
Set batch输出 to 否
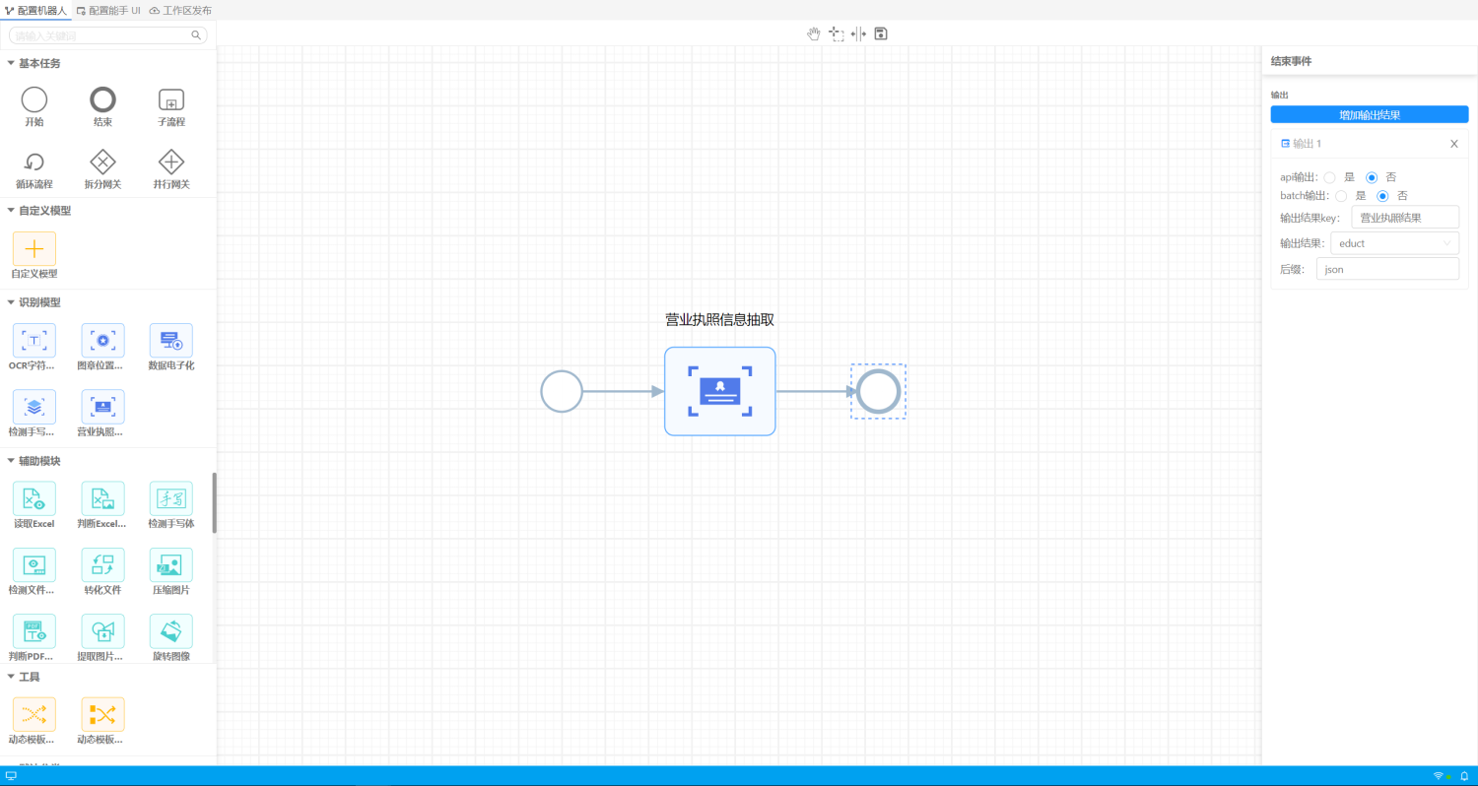(x=1382, y=196)
